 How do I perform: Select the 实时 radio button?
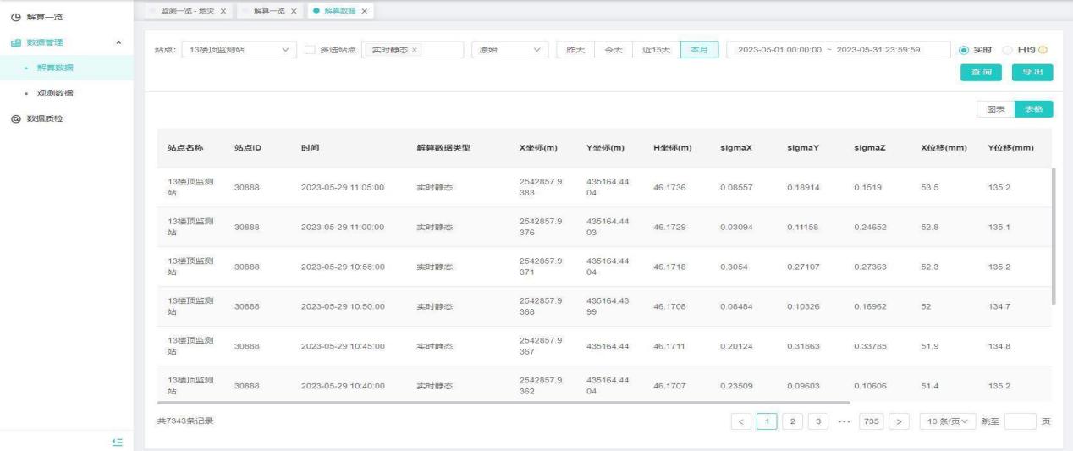[x=965, y=50]
